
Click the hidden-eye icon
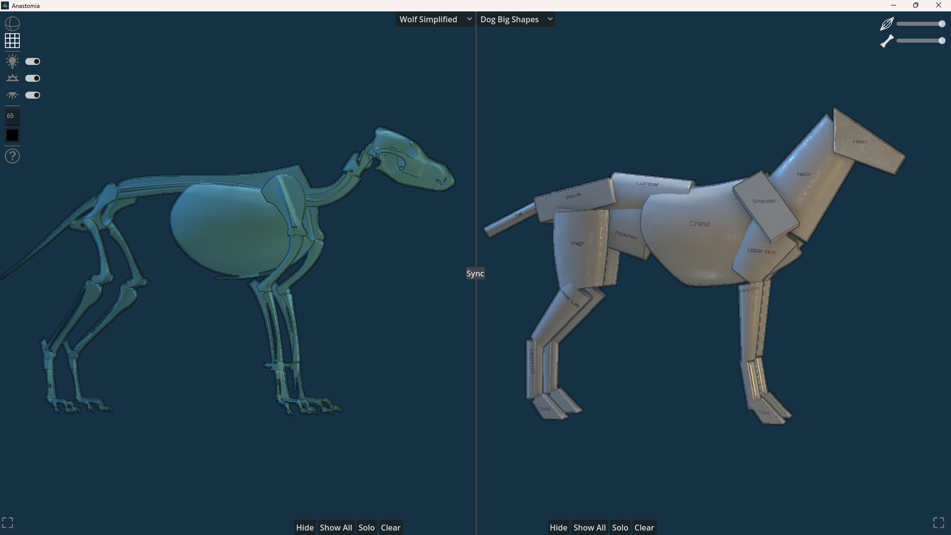pyautogui.click(x=12, y=95)
